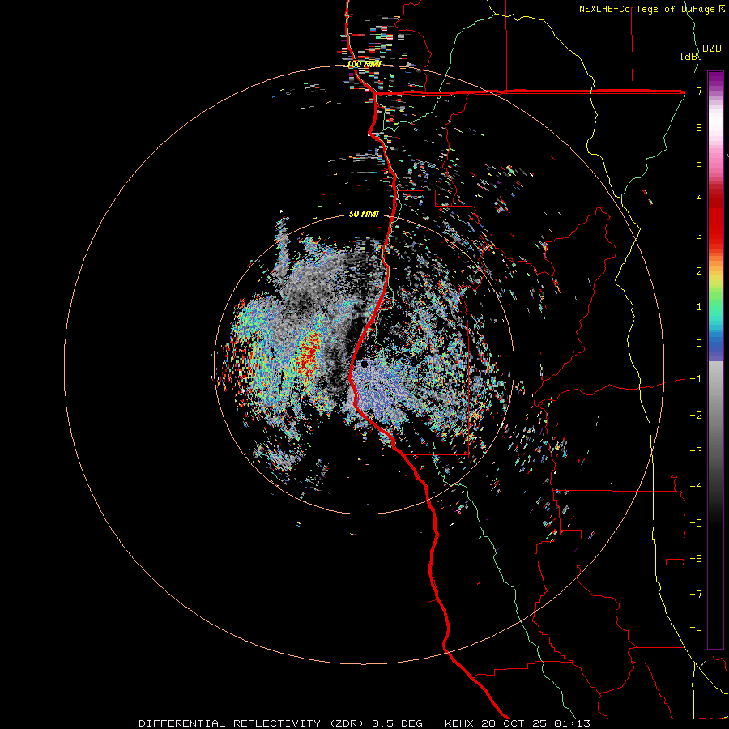Click the 6 value on the color scale
The height and width of the screenshot is (729, 729).
(x=699, y=127)
